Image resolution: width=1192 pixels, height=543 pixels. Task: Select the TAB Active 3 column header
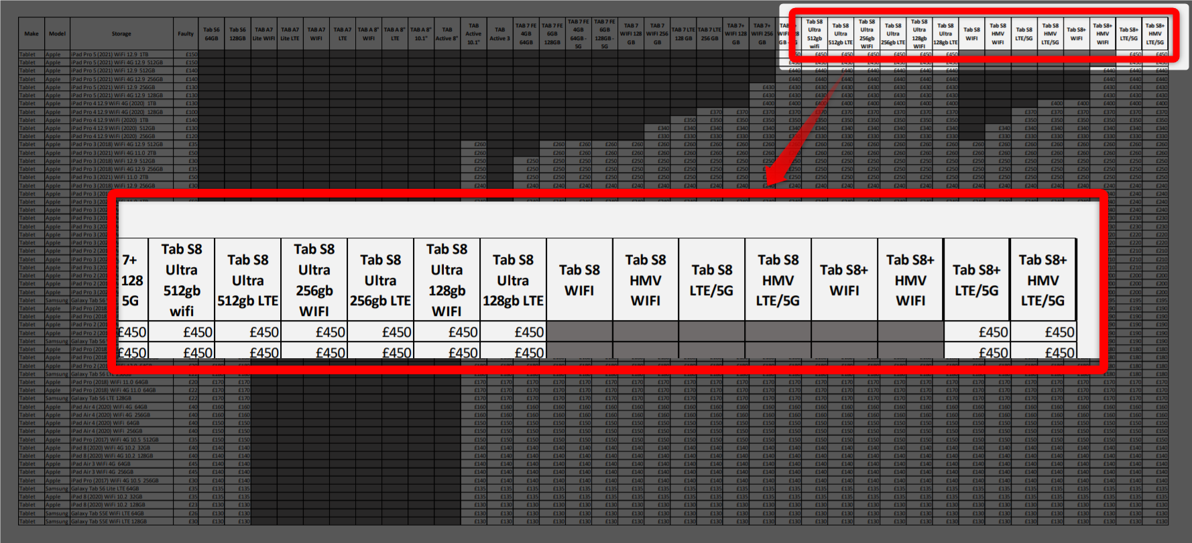[499, 34]
